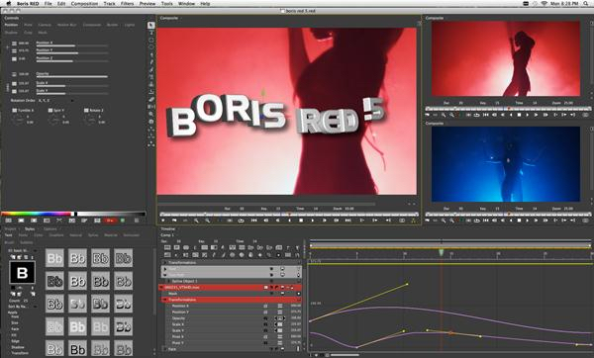
Task: Switch to the Lights tab in Controls
Action: click(x=130, y=25)
